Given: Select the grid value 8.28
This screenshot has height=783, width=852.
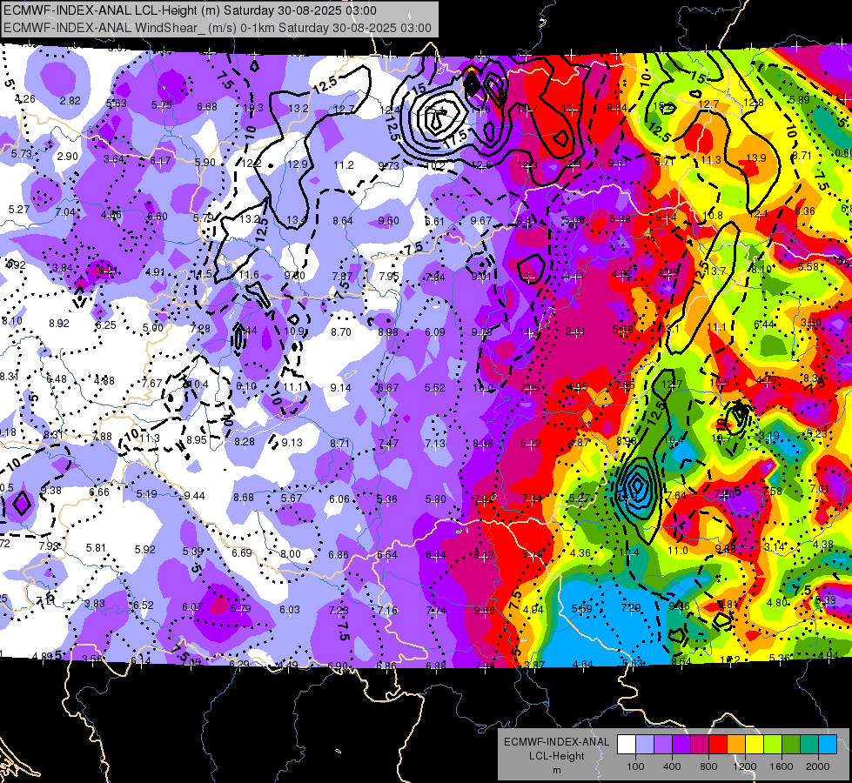Looking at the screenshot, I should (x=245, y=442).
